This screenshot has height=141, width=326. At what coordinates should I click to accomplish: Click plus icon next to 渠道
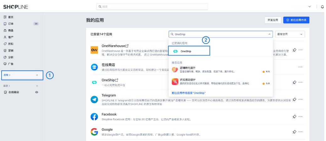[37, 86]
